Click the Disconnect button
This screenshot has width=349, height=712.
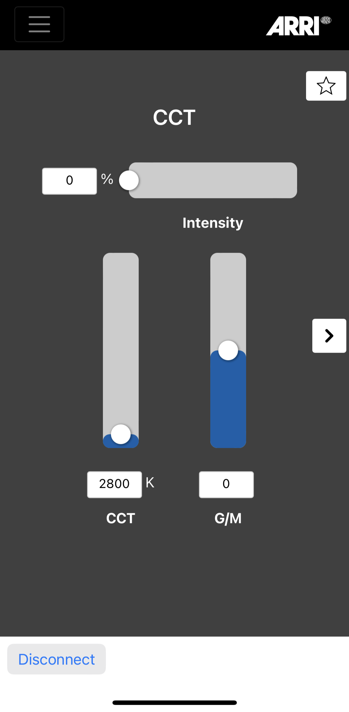(56, 659)
